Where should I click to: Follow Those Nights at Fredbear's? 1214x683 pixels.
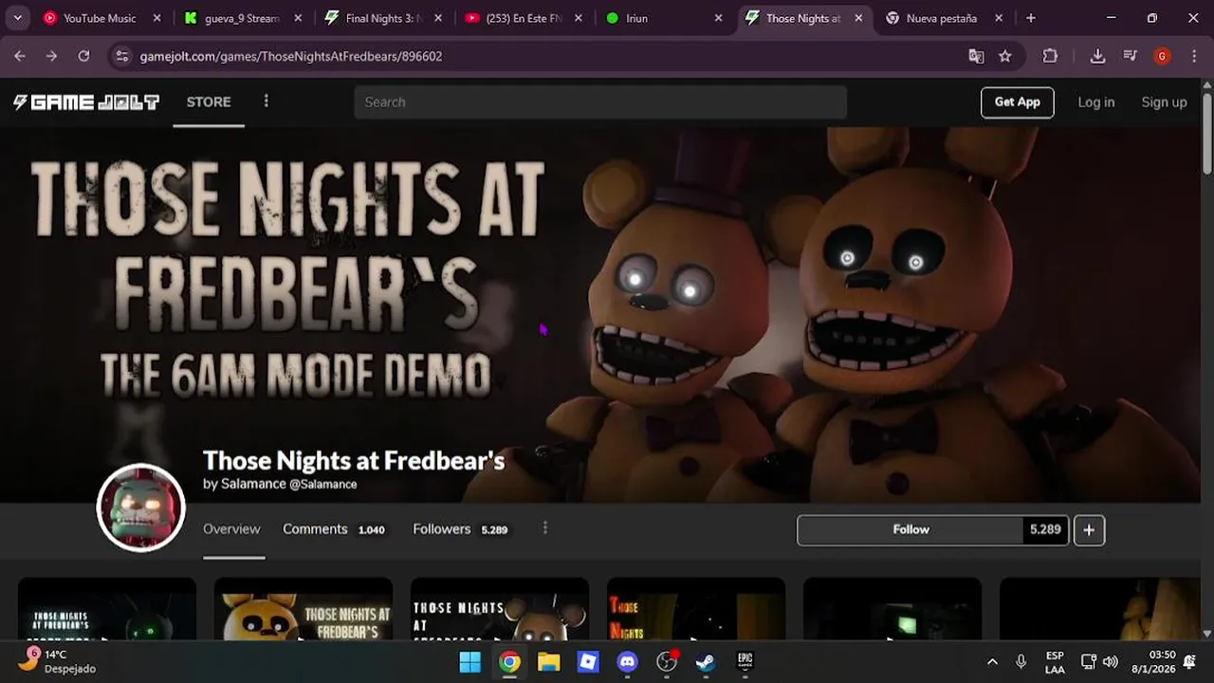910,529
